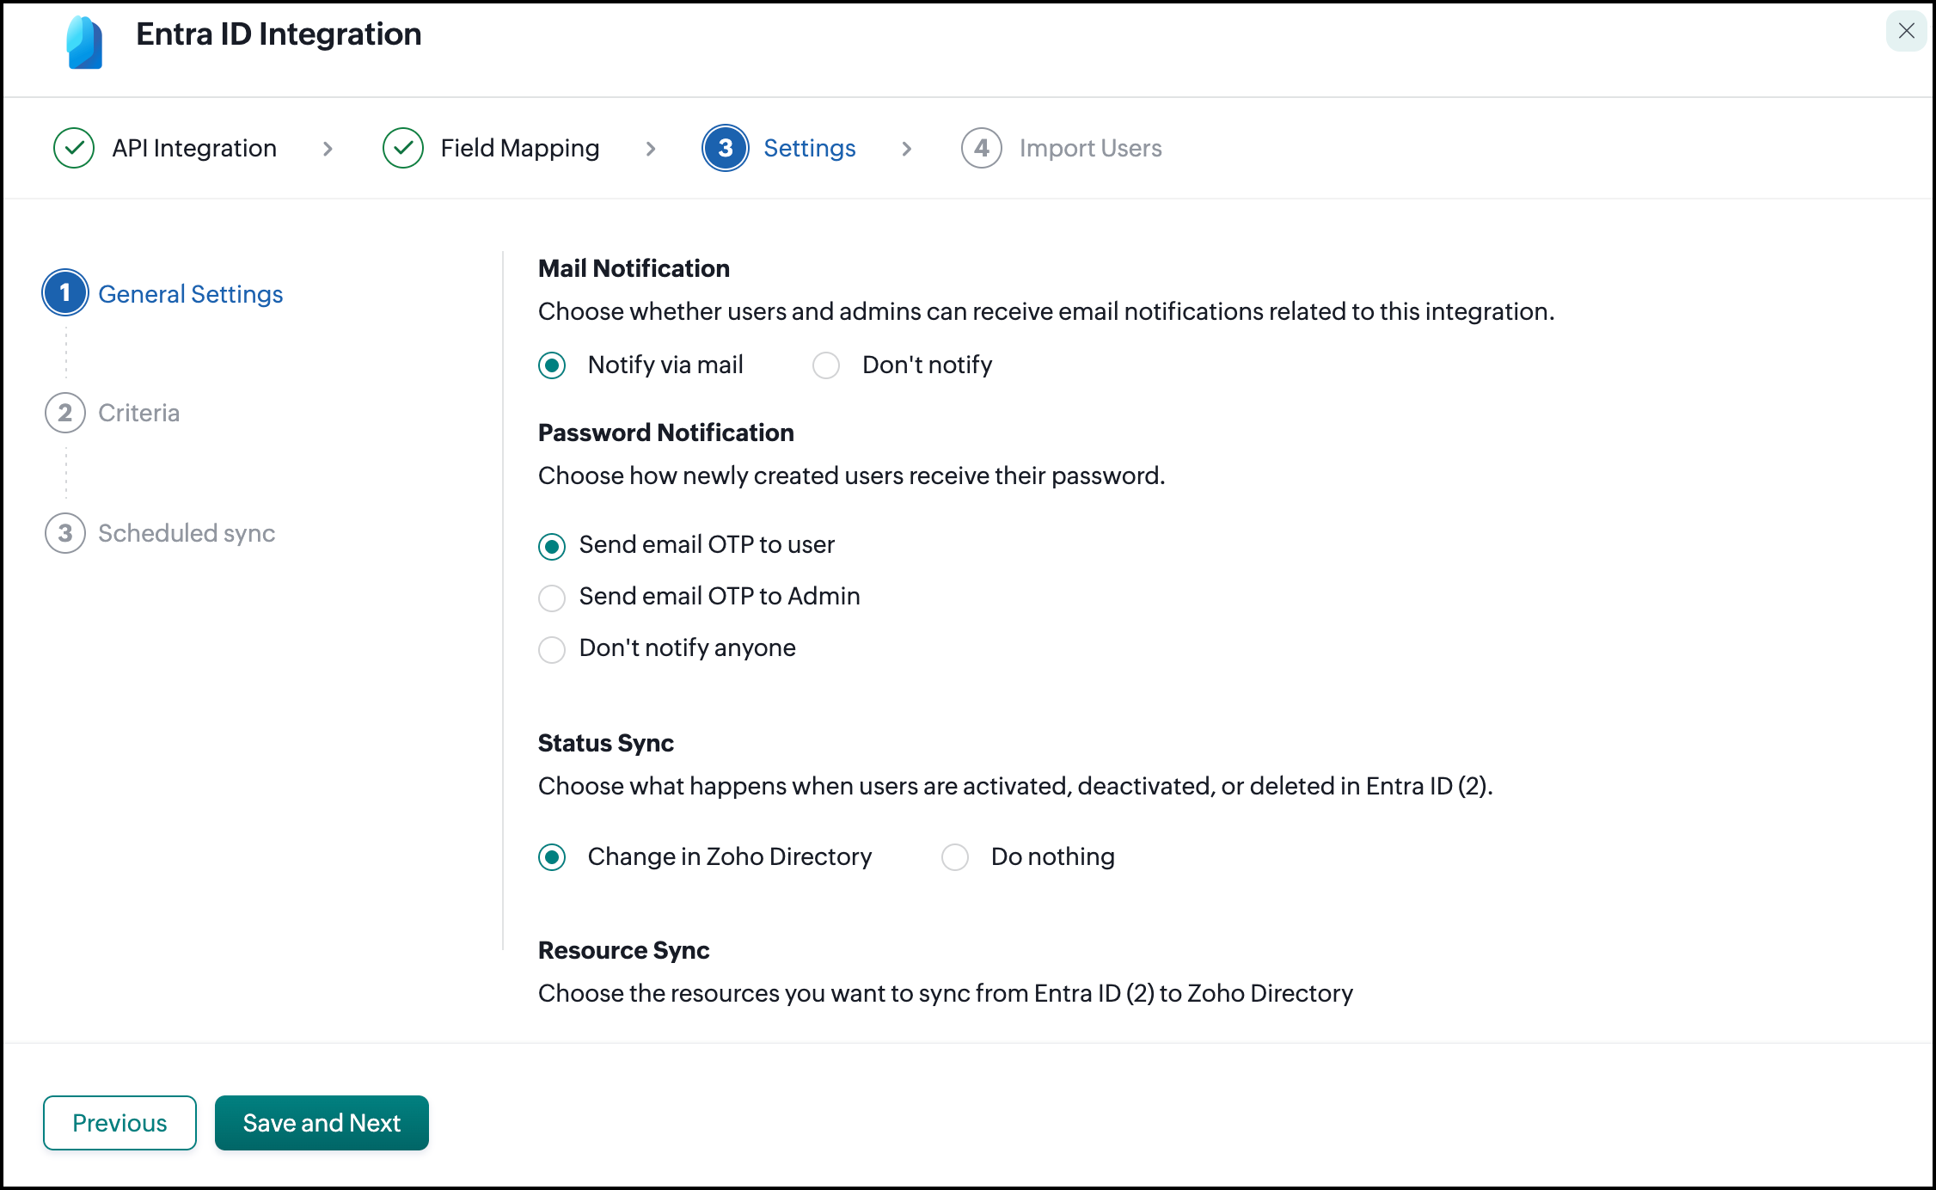Click chevron arrow after API Integration
Viewport: 1936px width, 1190px height.
(328, 149)
